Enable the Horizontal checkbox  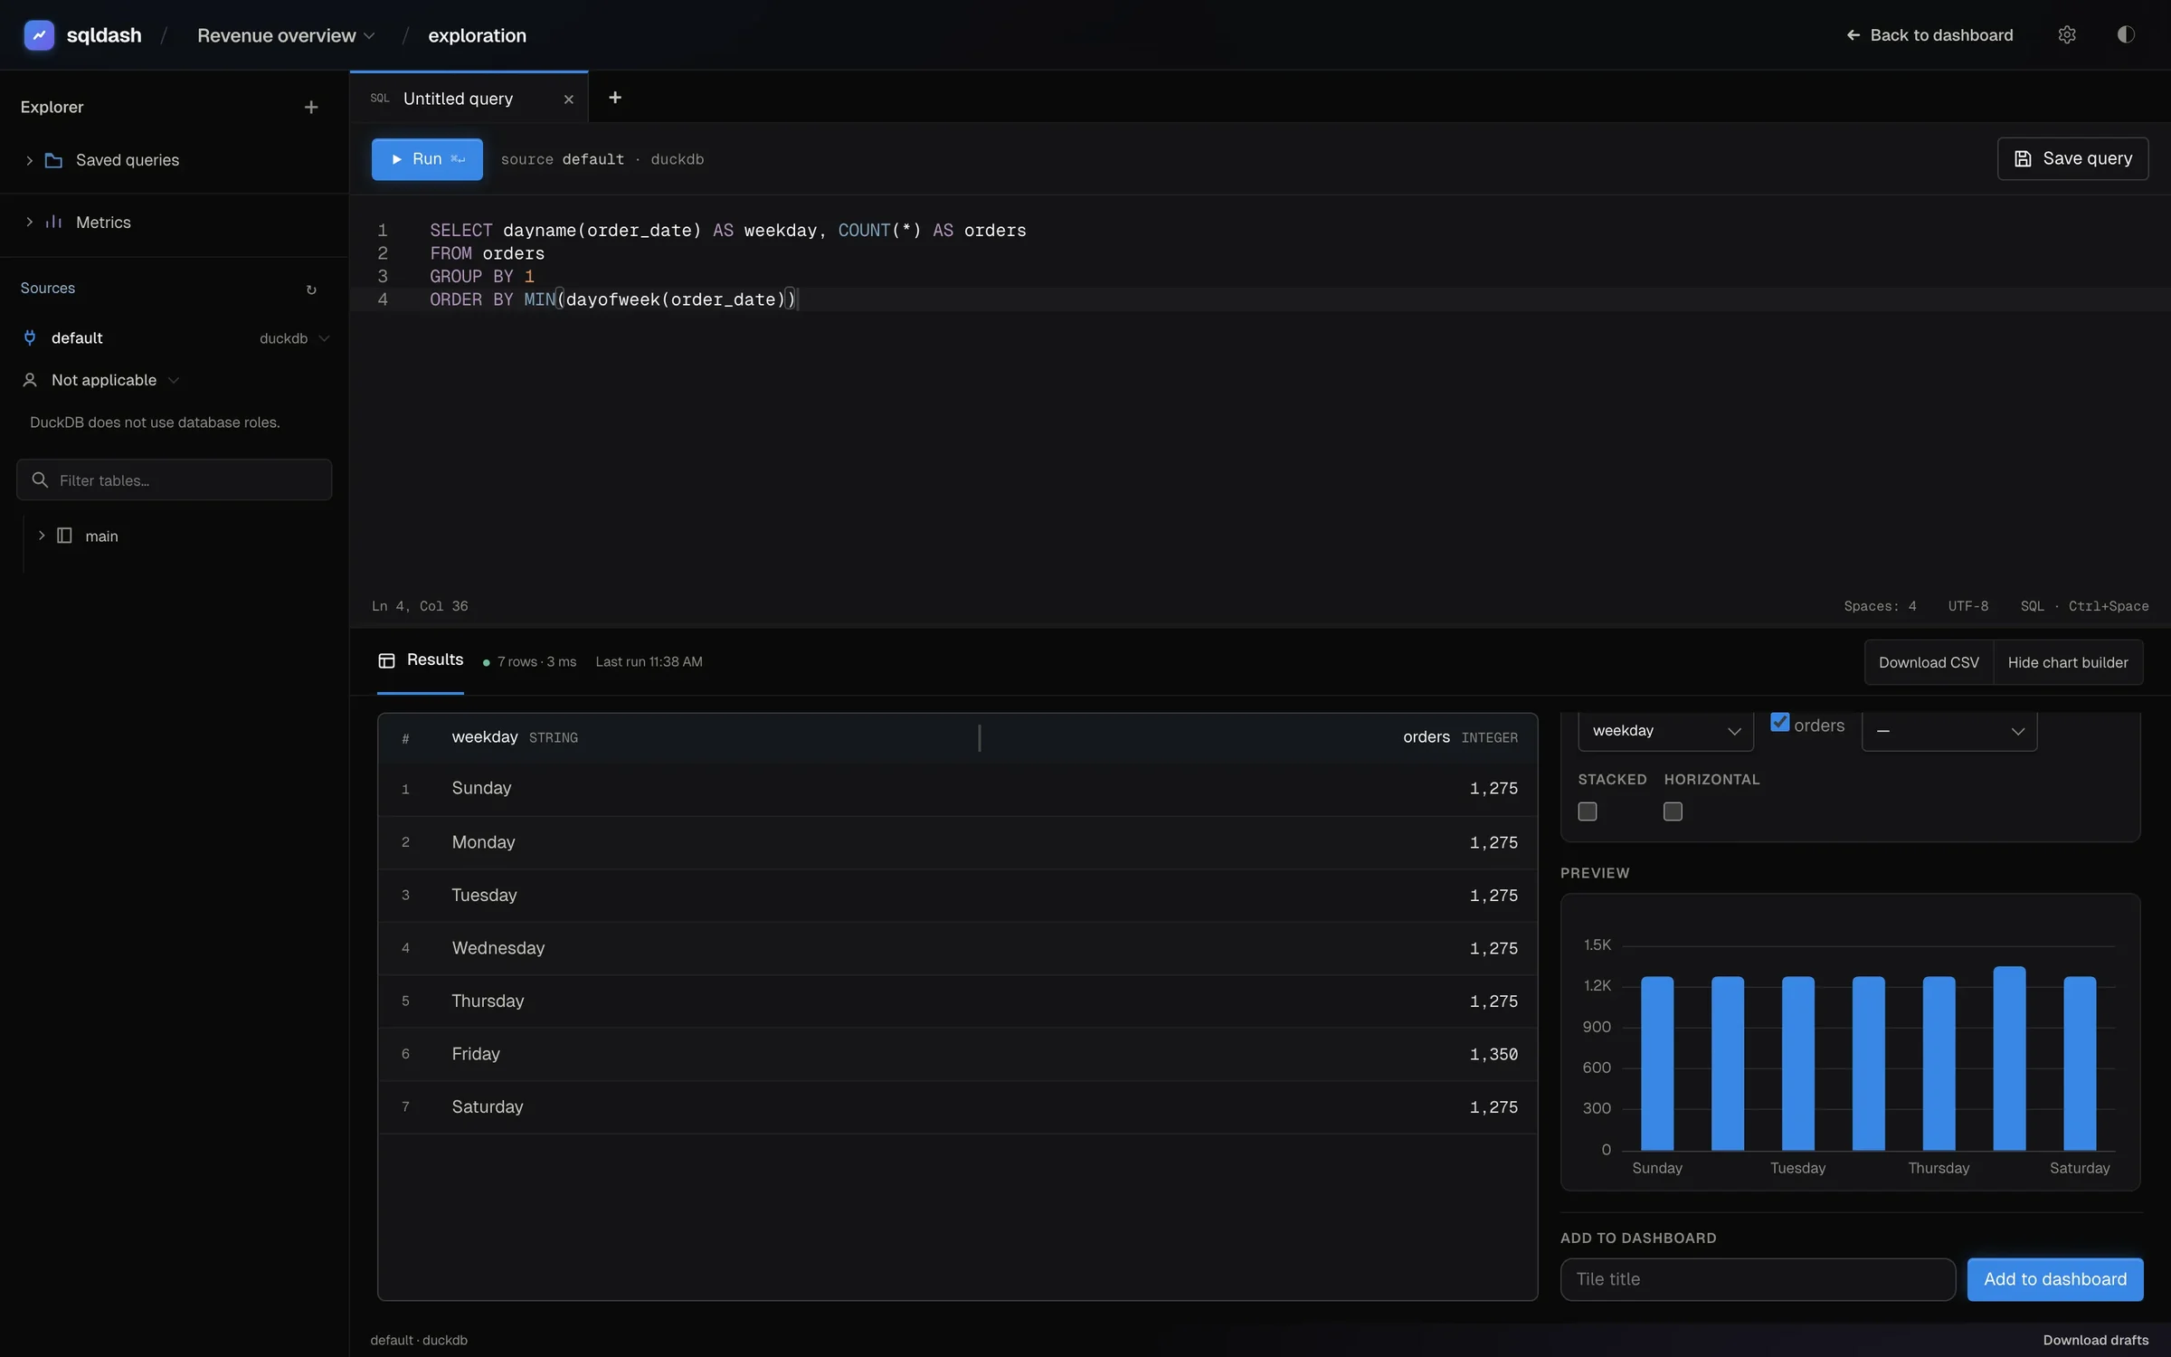(1673, 811)
